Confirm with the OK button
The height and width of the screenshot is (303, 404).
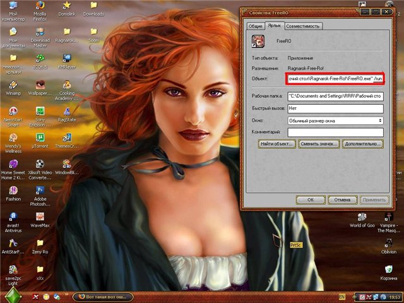pyautogui.click(x=311, y=199)
